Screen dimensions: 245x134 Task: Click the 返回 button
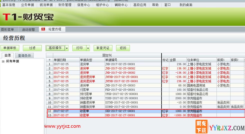point(123,48)
